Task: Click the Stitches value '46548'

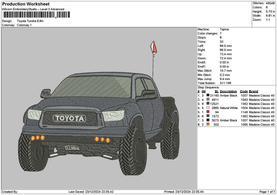Action: tap(270, 3)
